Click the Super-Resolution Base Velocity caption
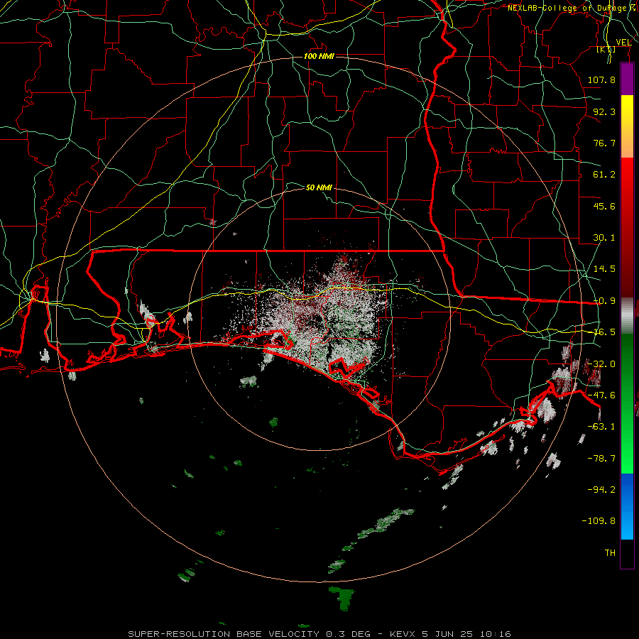 319,634
